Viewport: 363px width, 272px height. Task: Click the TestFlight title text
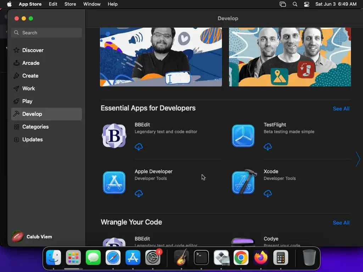pos(275,125)
